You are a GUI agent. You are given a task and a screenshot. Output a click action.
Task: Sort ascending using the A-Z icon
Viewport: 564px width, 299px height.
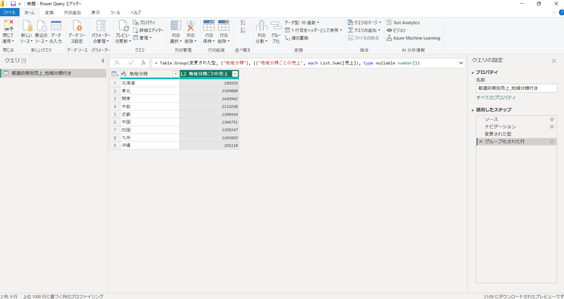click(243, 23)
